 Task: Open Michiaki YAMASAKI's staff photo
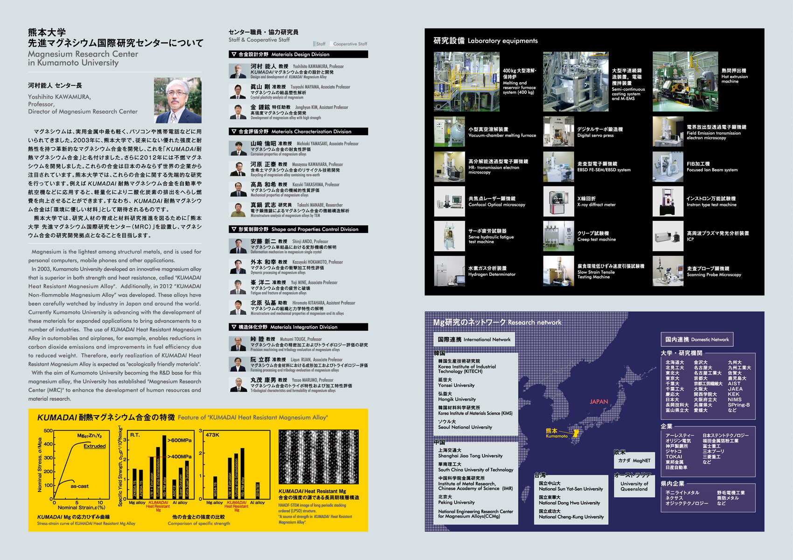[238, 149]
